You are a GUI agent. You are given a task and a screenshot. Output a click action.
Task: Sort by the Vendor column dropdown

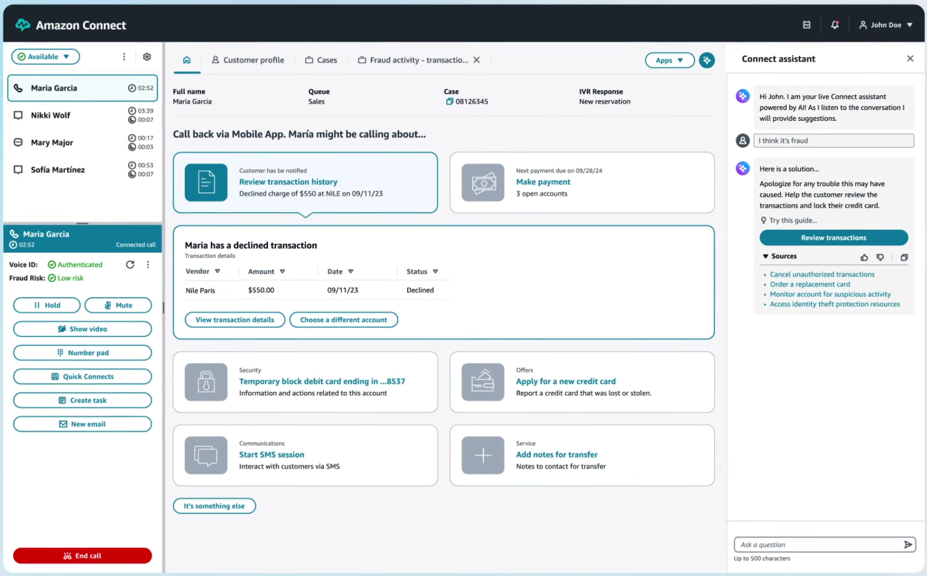tap(217, 272)
